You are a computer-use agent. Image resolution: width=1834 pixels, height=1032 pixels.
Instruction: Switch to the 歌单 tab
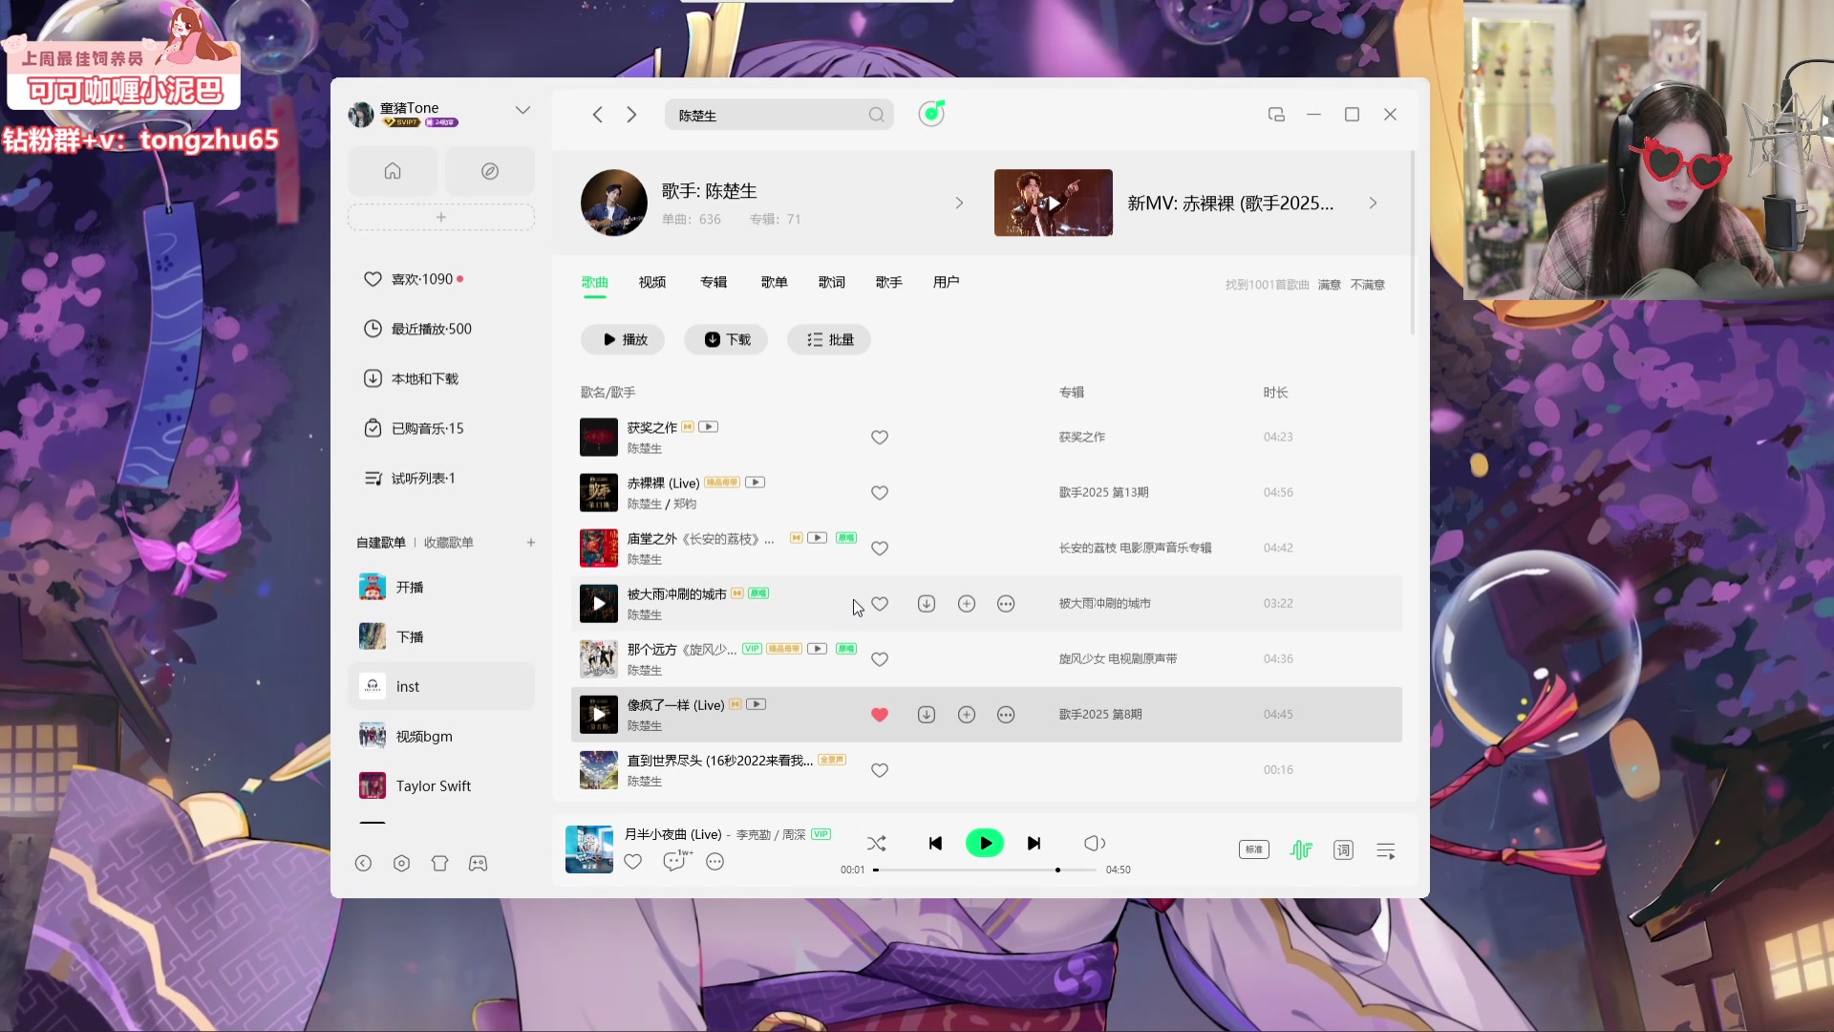coord(774,282)
